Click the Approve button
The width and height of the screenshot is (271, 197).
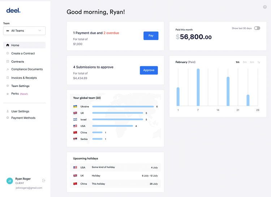coord(149,70)
